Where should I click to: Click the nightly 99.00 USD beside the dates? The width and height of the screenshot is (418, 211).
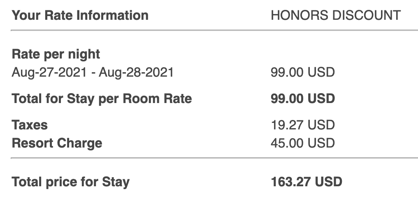302,73
